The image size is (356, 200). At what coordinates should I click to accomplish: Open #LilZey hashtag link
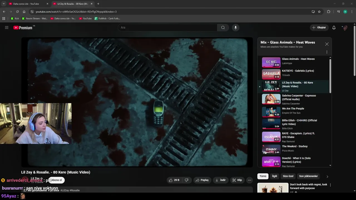[x=65, y=190]
